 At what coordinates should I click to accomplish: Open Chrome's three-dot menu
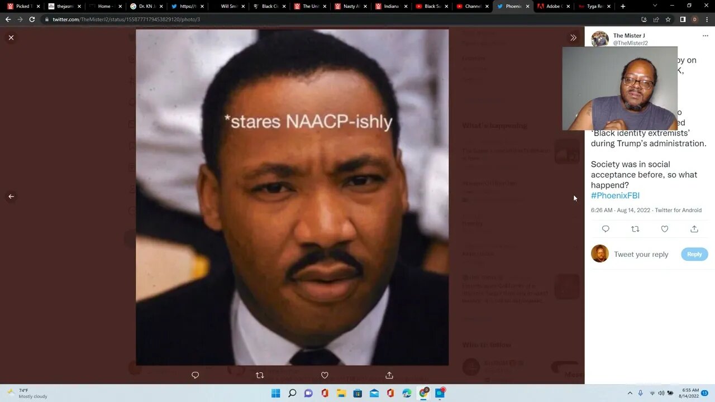click(x=707, y=19)
